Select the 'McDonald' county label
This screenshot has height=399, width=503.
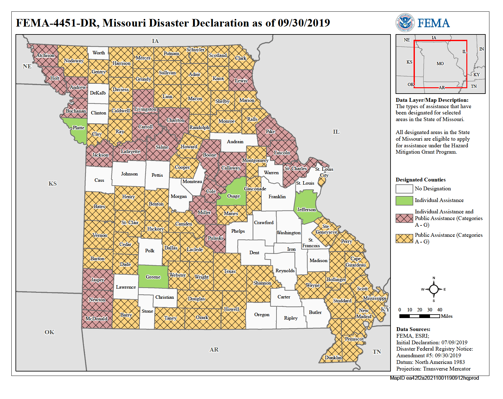pos(96,319)
